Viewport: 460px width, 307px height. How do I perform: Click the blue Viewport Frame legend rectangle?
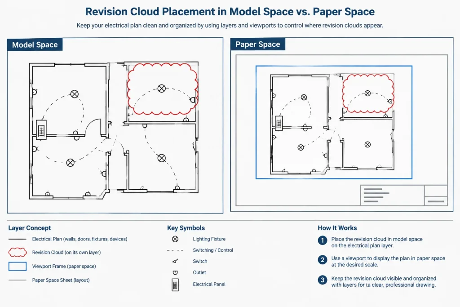coord(18,266)
